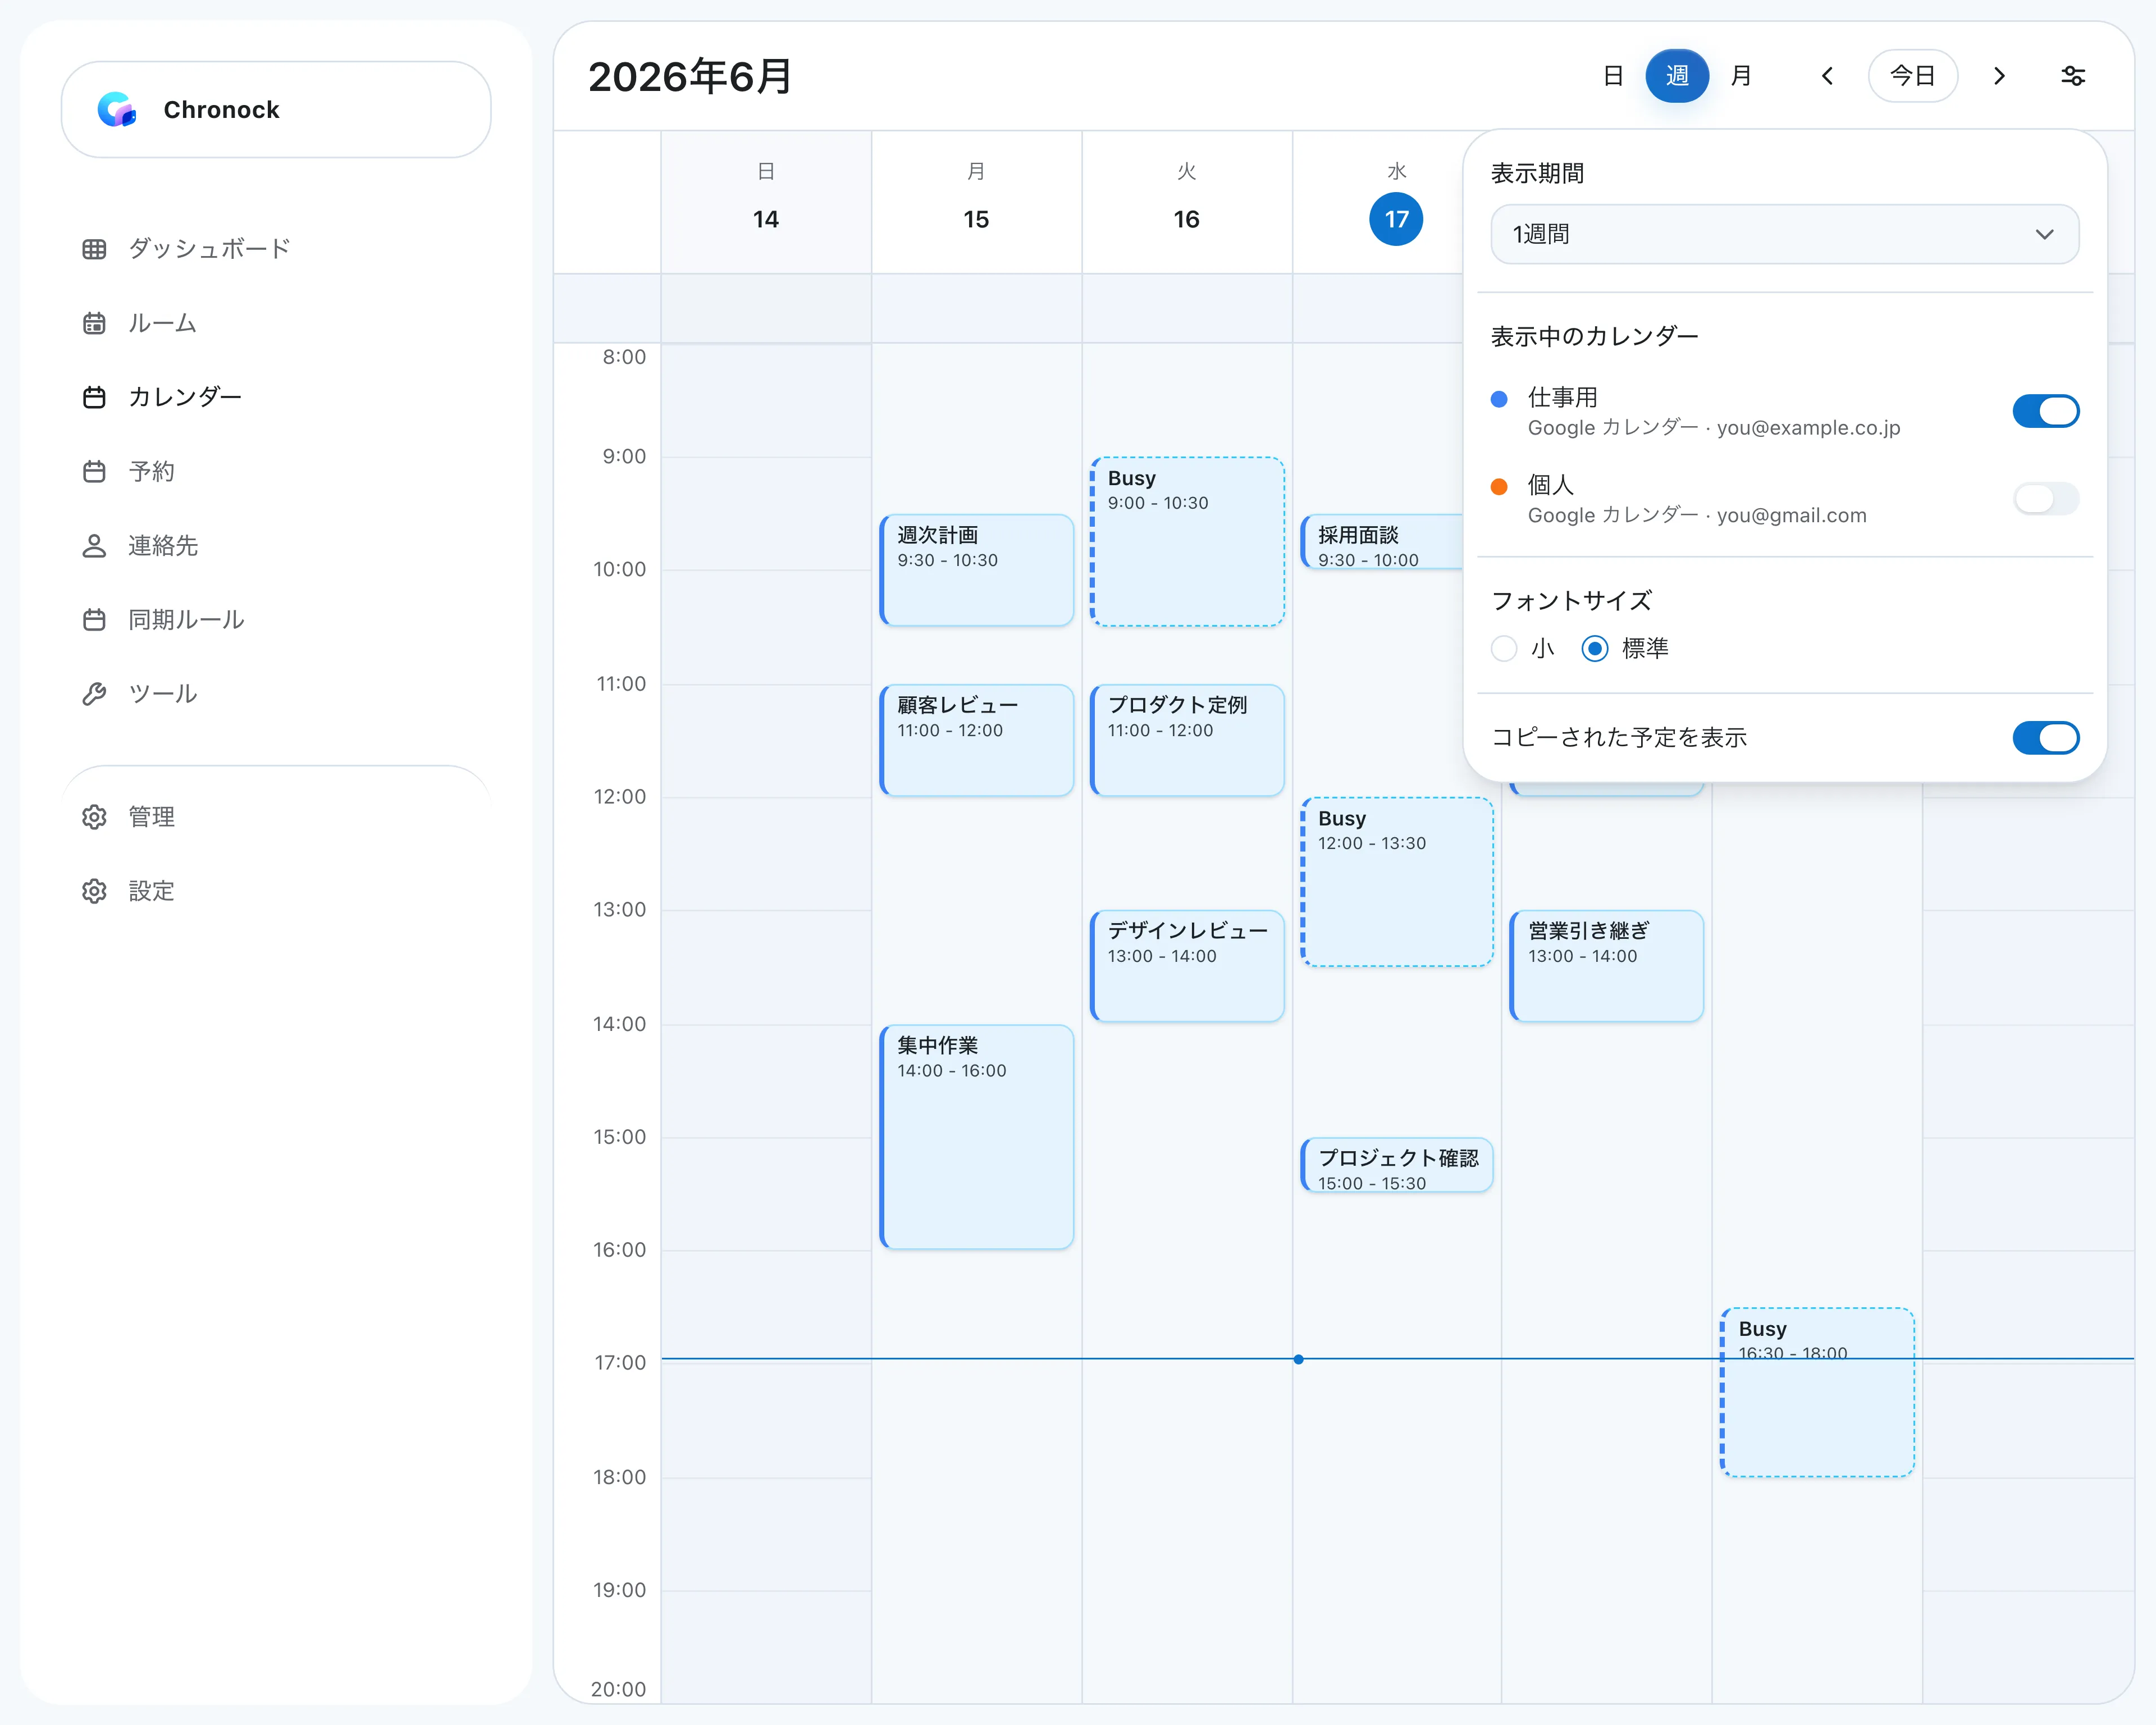Open the 採用面談 event
This screenshot has height=1725, width=2156.
[x=1382, y=542]
